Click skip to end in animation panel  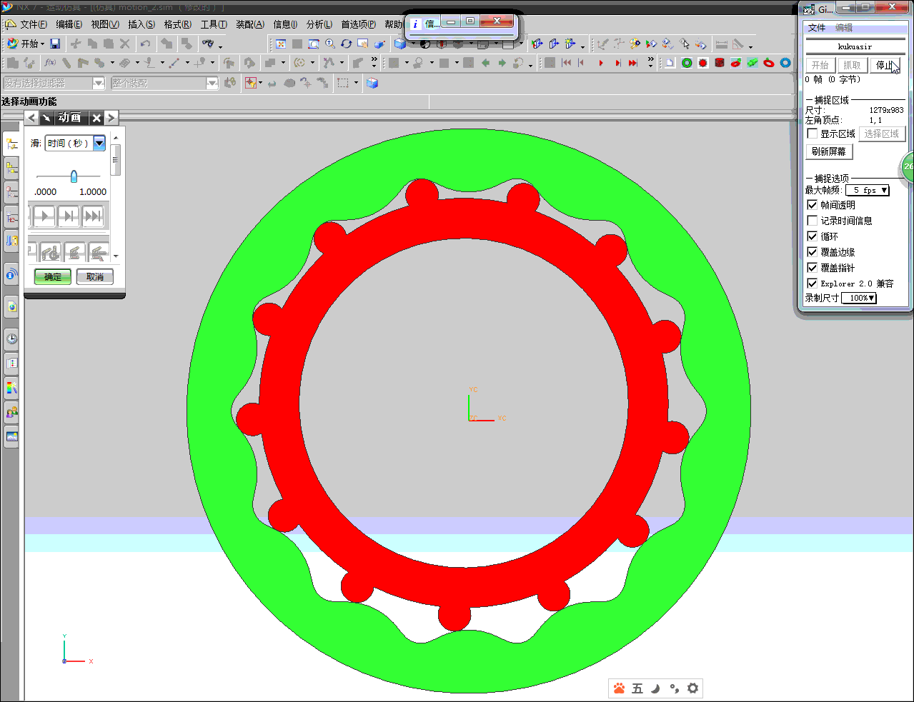(x=93, y=216)
